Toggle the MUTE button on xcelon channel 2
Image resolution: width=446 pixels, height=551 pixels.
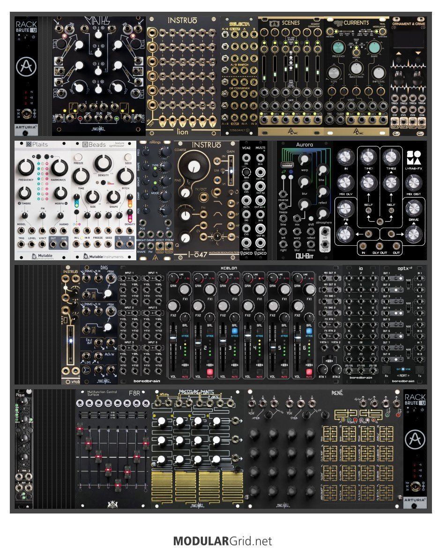[210, 372]
